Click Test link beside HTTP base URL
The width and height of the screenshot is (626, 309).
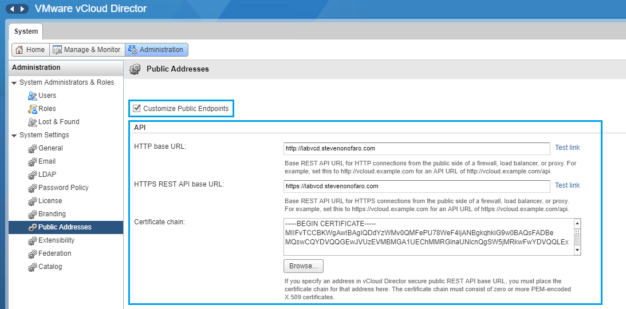pos(567,148)
